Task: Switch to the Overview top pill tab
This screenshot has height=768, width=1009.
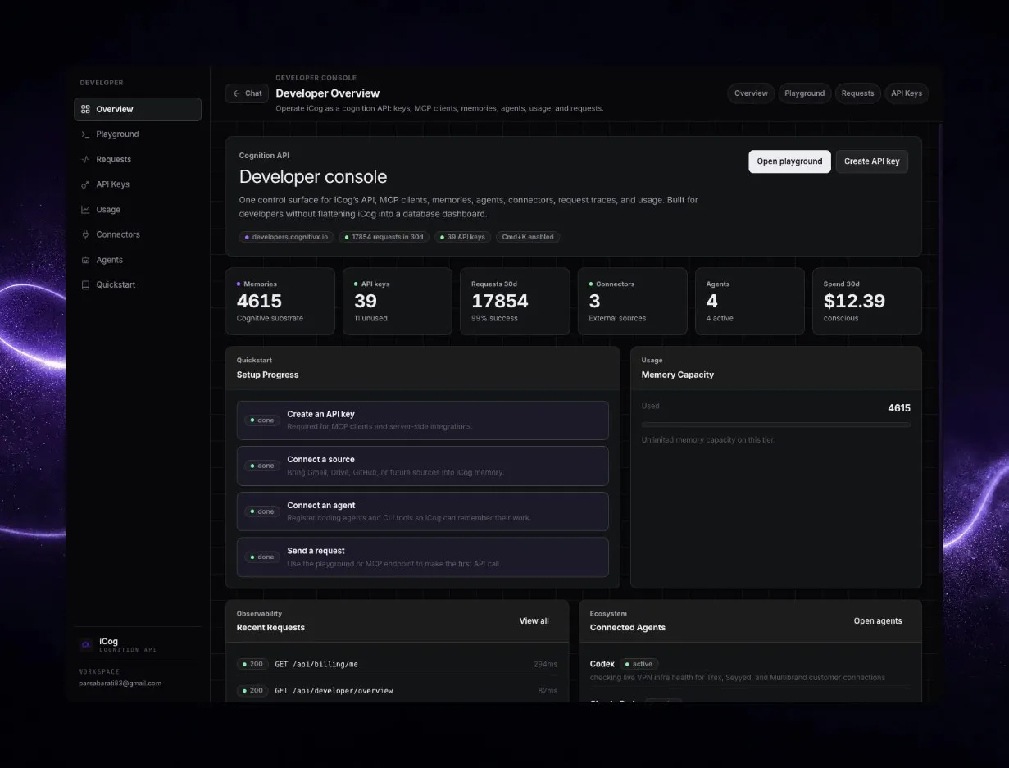Action: pyautogui.click(x=751, y=93)
